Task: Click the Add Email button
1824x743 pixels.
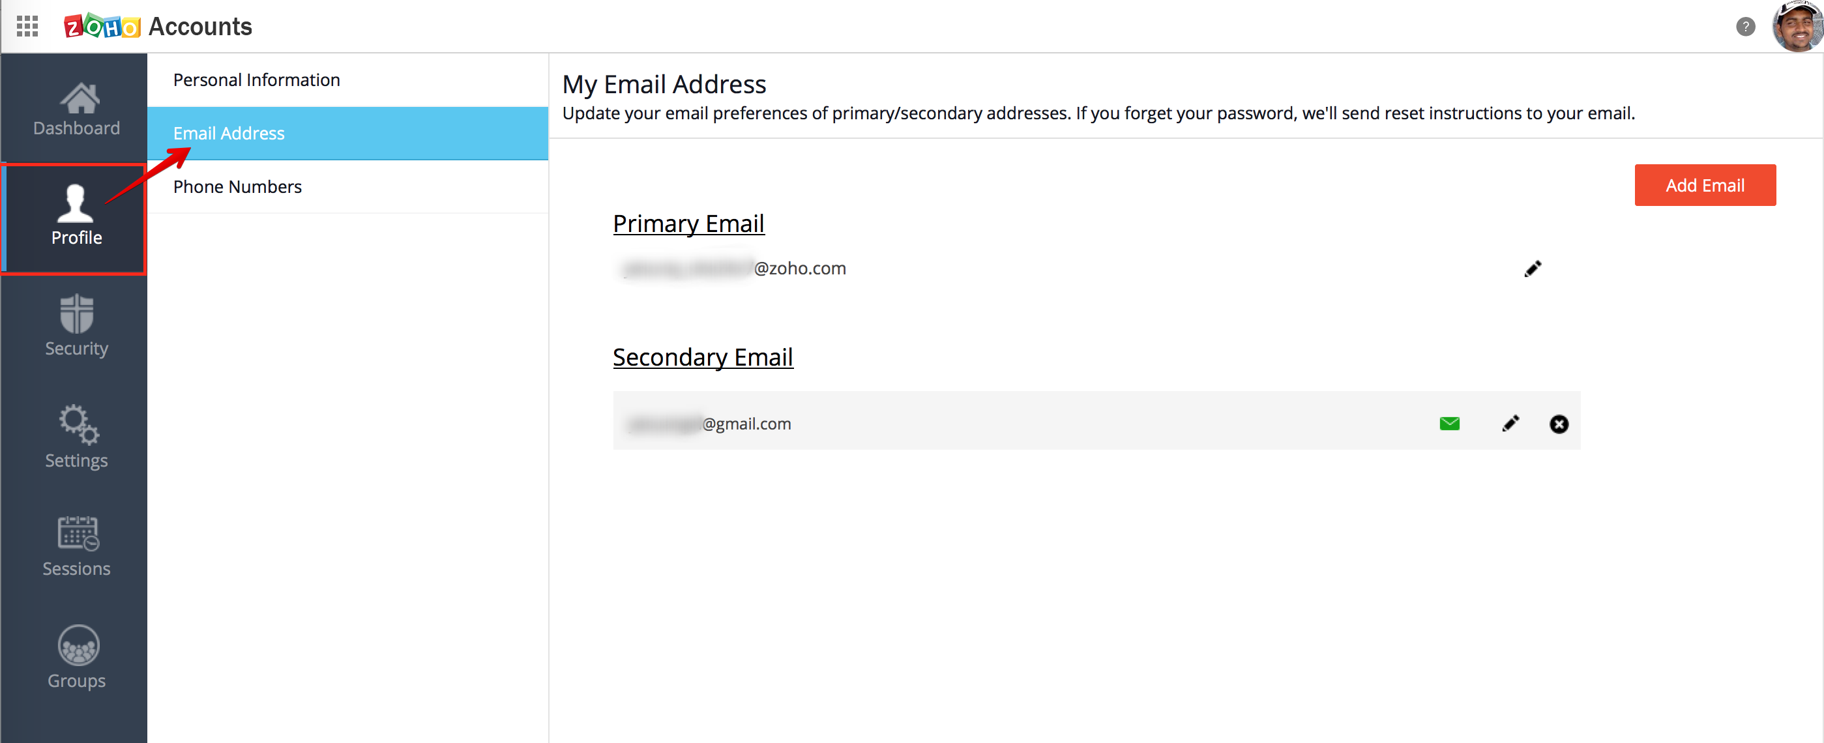Action: tap(1704, 185)
